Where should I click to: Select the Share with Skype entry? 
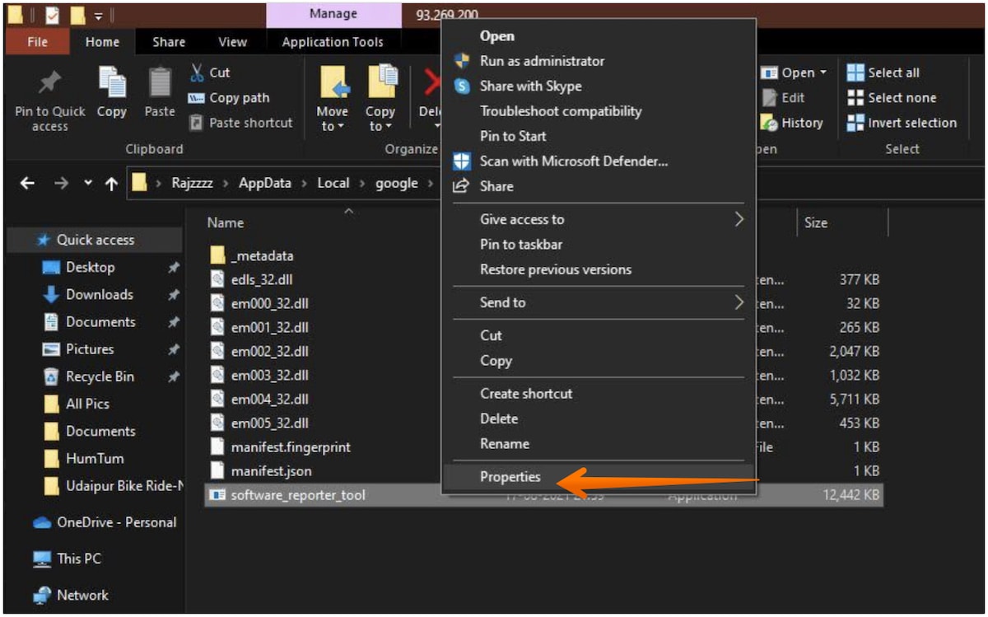click(x=531, y=86)
